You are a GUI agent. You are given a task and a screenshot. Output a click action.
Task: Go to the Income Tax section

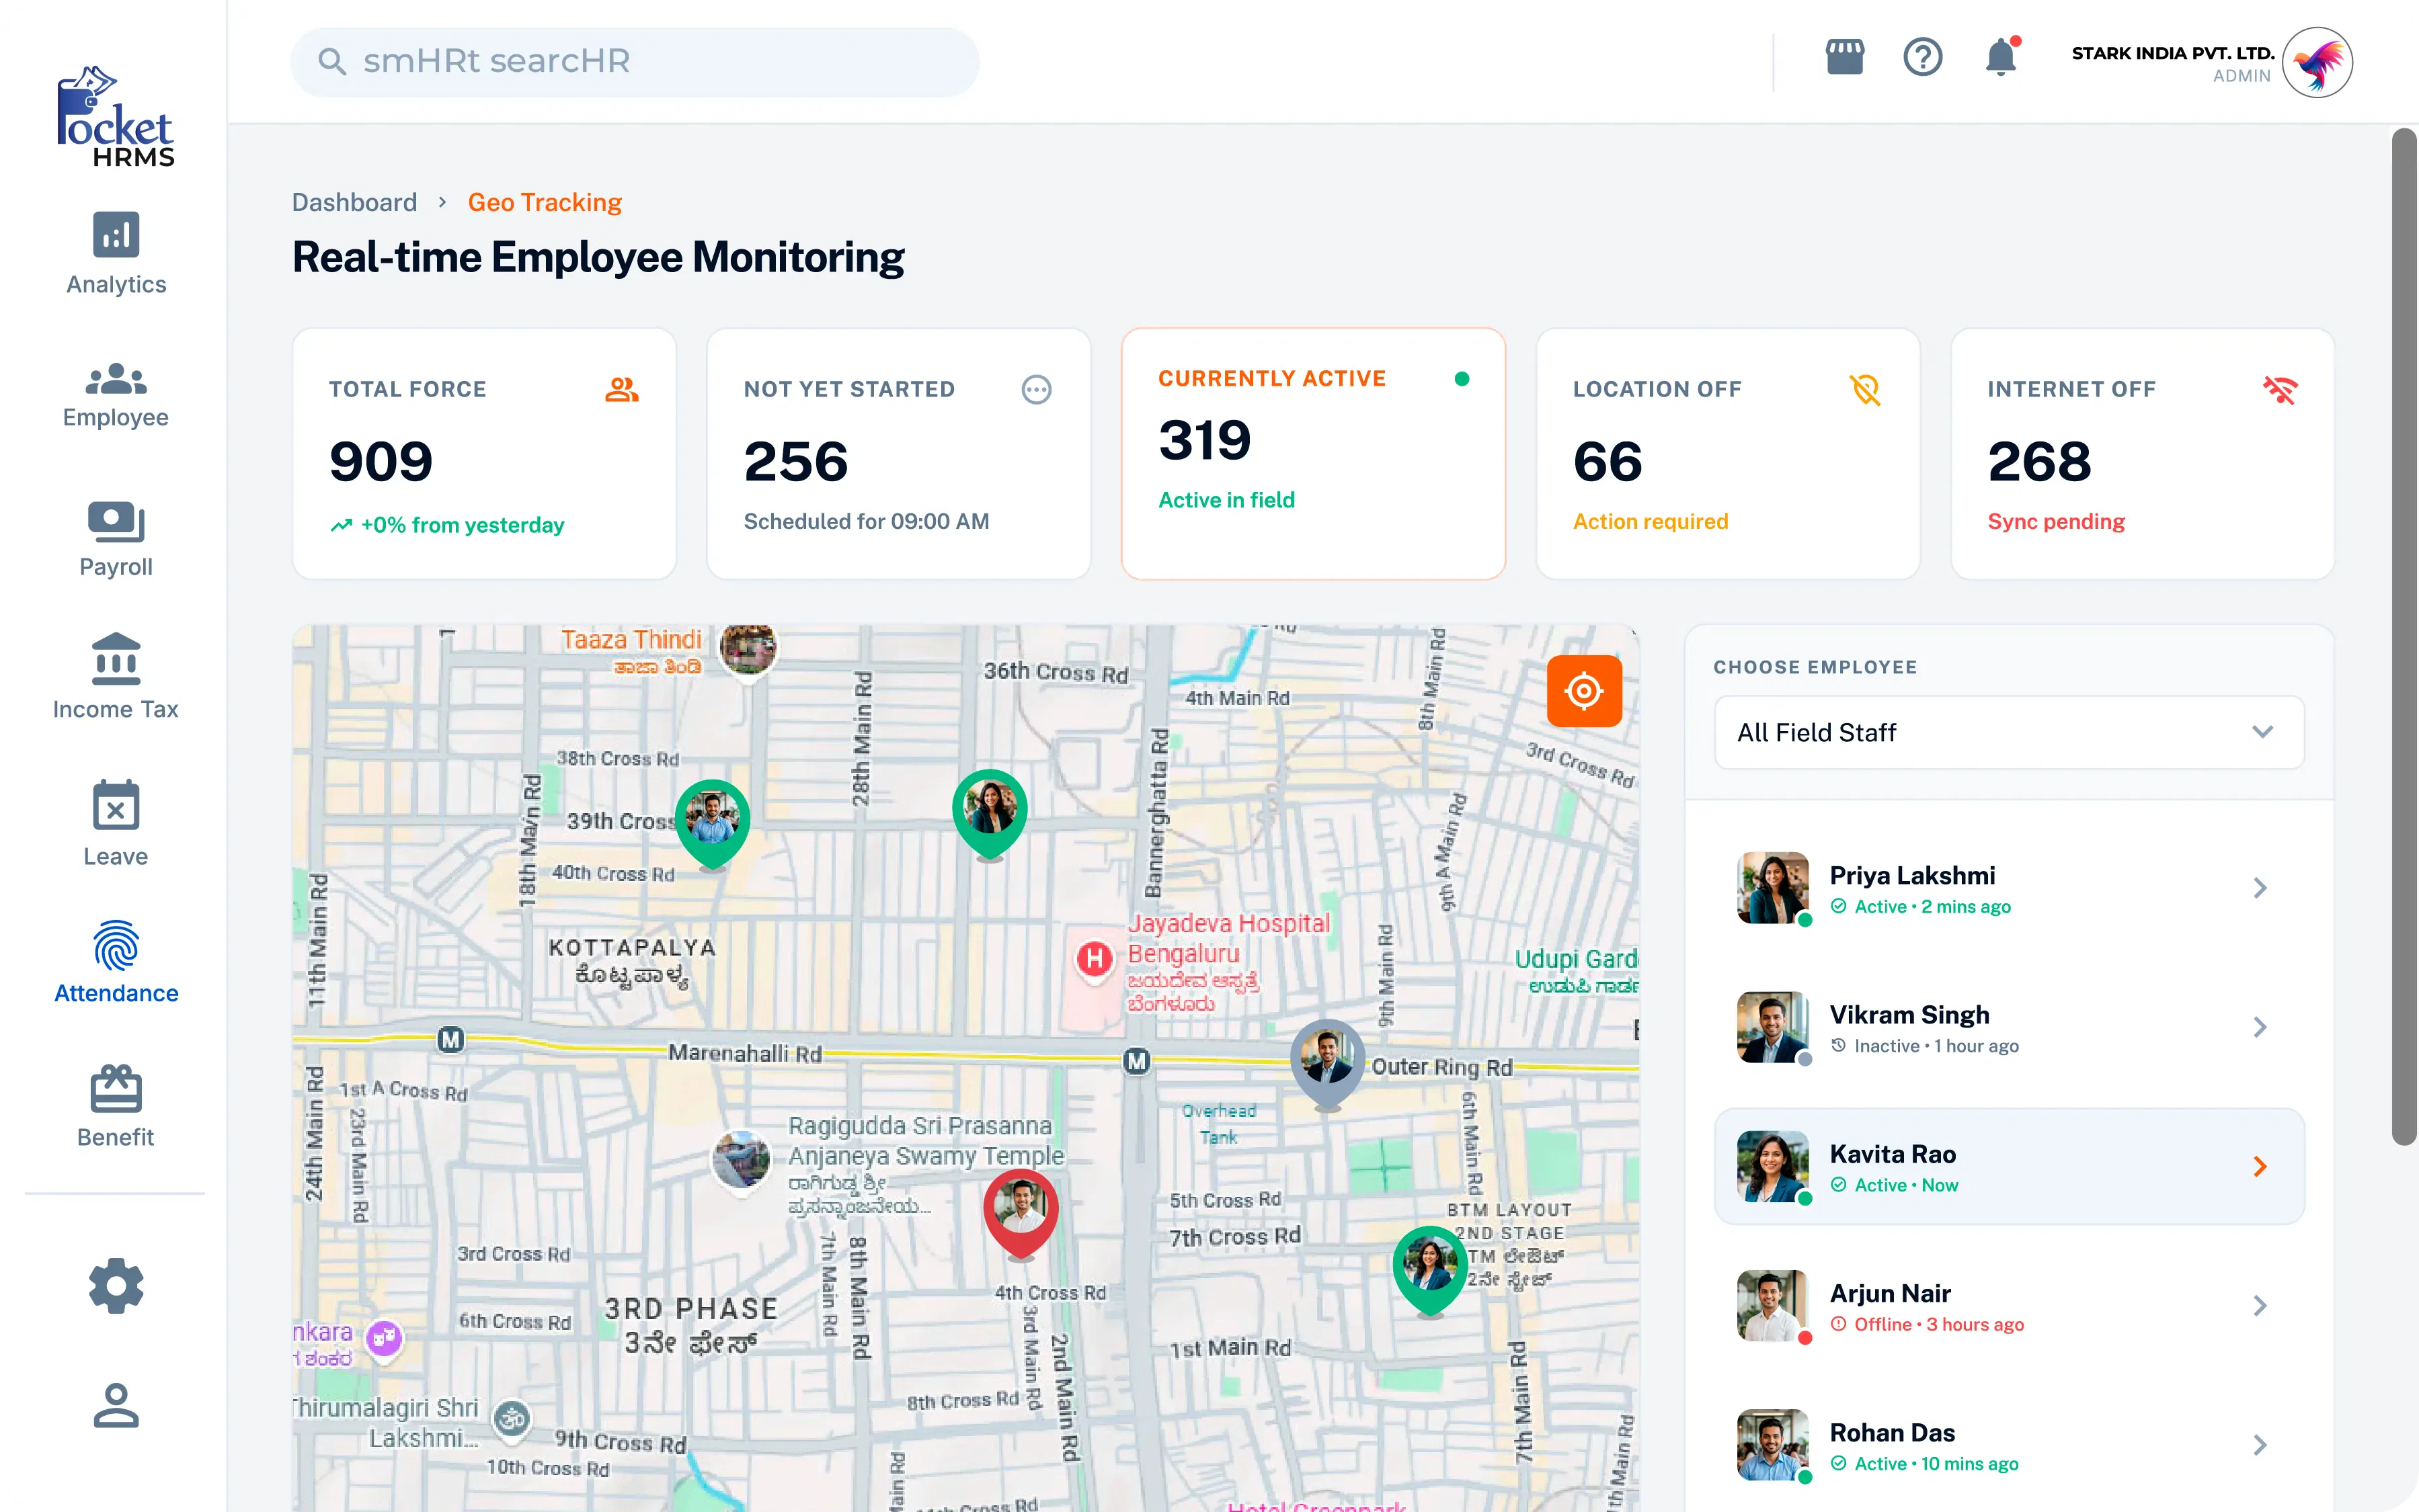click(116, 677)
